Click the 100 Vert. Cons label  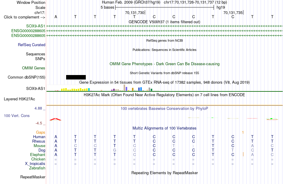(x=17, y=116)
